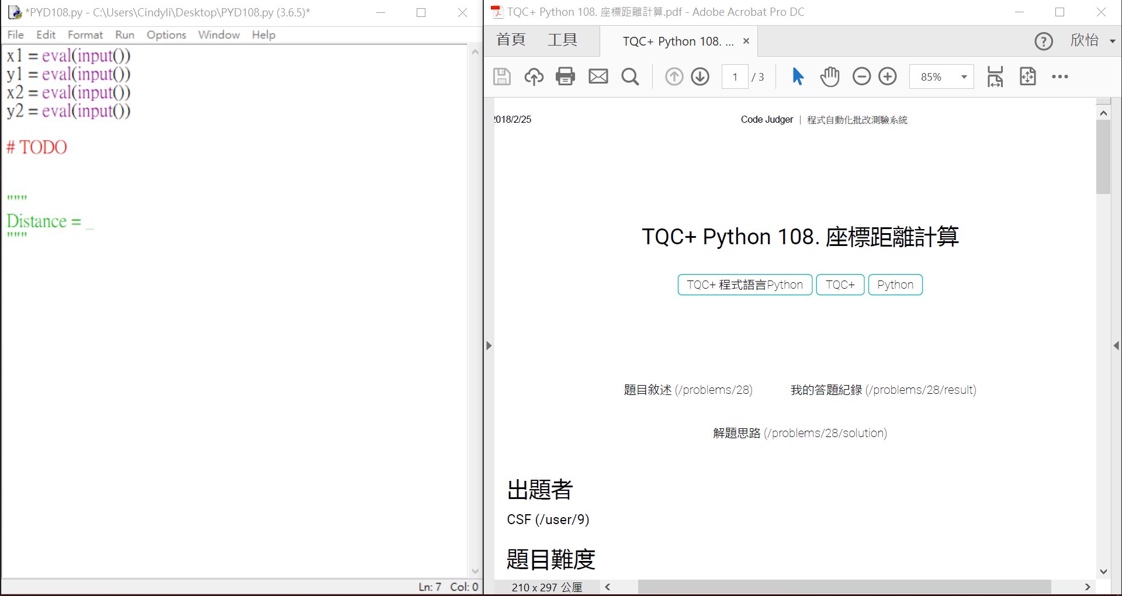Click the fit-width scrolling page icon
Viewport: 1122px width, 596px height.
coord(995,77)
